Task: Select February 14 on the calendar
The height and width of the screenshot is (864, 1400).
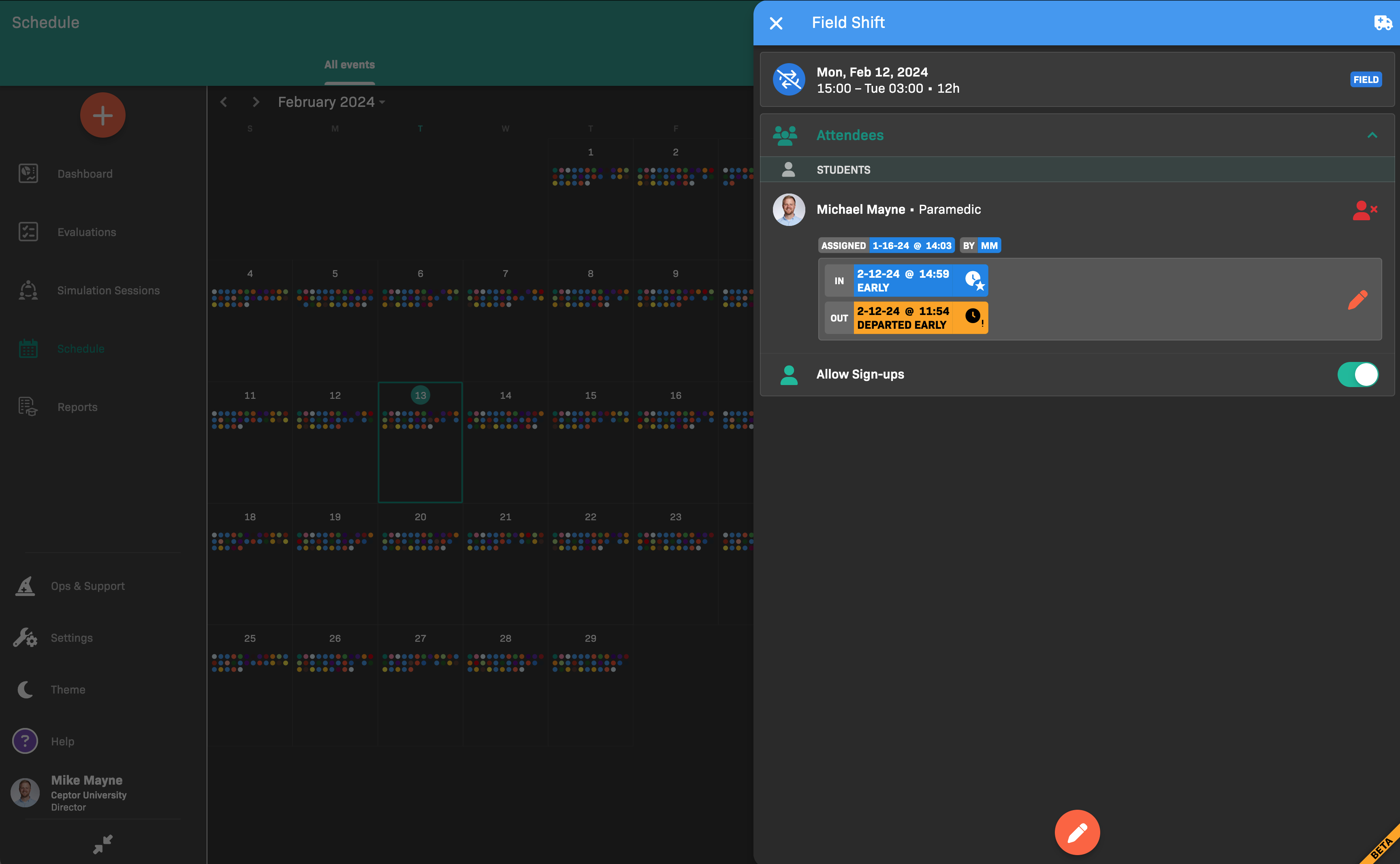Action: (x=505, y=396)
